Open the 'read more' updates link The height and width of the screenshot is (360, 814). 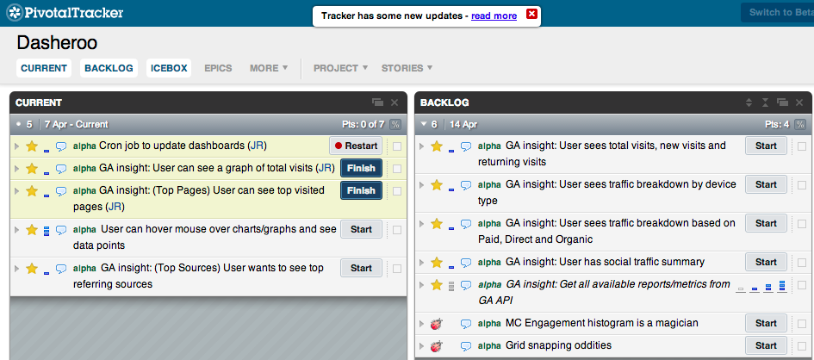494,16
